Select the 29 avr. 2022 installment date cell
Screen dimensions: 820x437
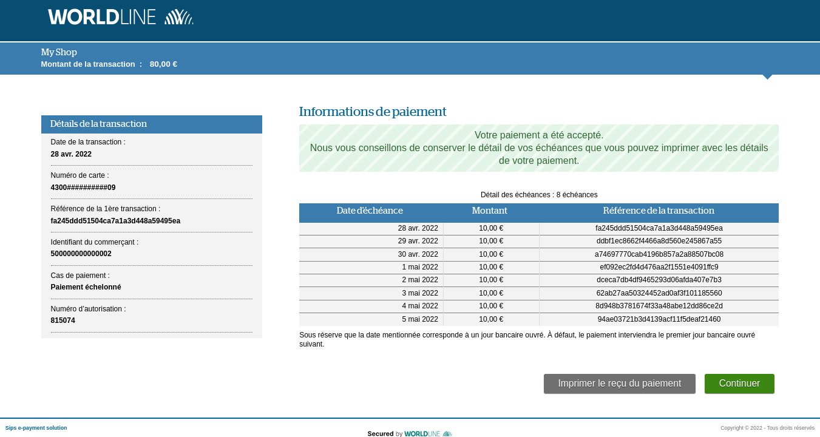[371, 241]
